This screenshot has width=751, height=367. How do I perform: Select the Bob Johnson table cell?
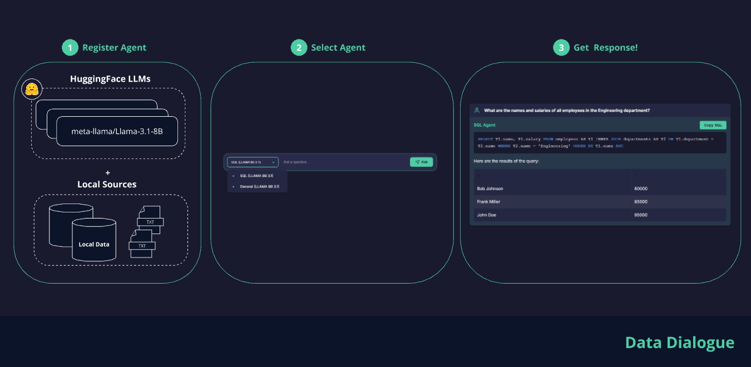pyautogui.click(x=553, y=189)
